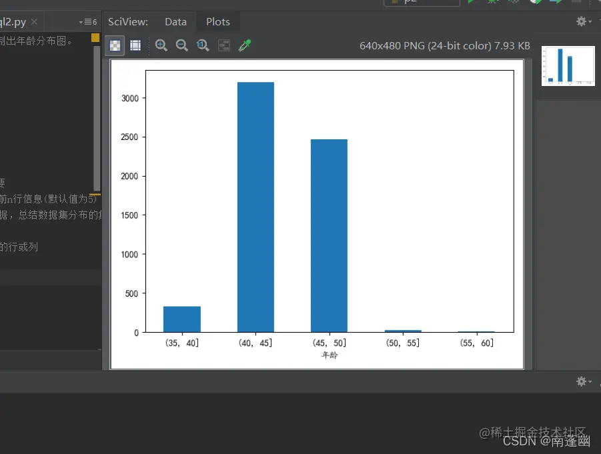Click the green Run button
Screen dimensions: 601x454
pyautogui.click(x=472, y=1)
